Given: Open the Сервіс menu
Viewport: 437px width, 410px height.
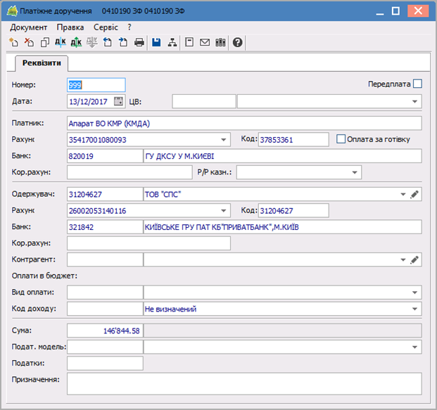Looking at the screenshot, I should coord(106,27).
